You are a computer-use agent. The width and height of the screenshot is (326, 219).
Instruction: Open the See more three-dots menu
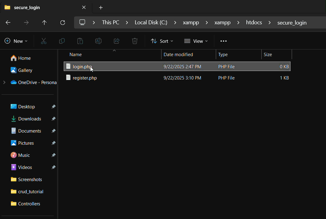[x=223, y=41]
